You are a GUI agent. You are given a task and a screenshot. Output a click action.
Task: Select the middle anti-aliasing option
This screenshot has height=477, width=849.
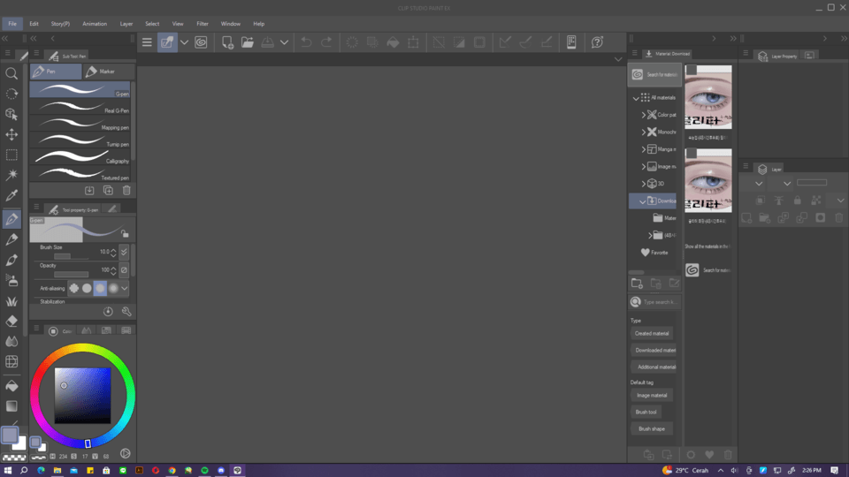(x=100, y=288)
